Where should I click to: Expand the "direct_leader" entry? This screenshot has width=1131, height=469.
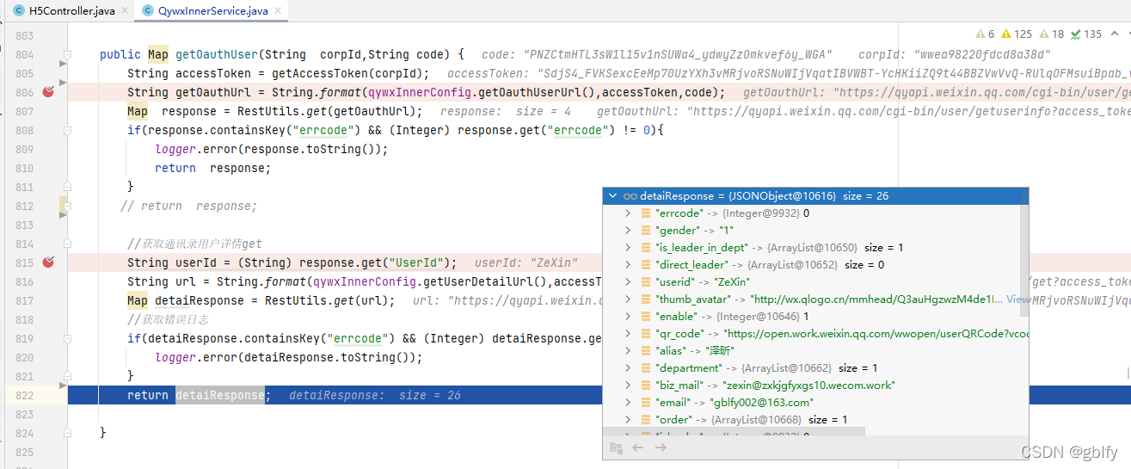pyautogui.click(x=629, y=265)
